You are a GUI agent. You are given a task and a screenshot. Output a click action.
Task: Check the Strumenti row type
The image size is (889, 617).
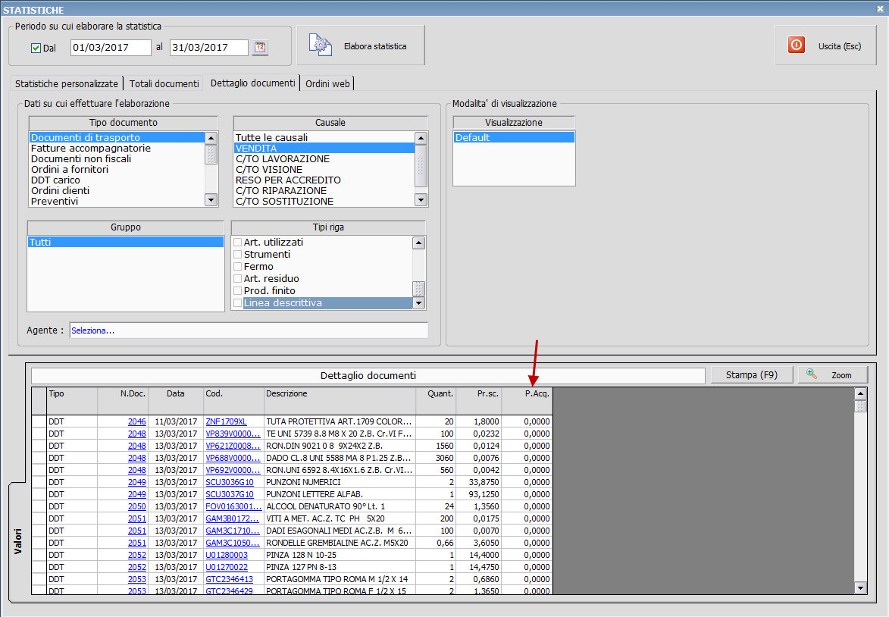tap(238, 254)
